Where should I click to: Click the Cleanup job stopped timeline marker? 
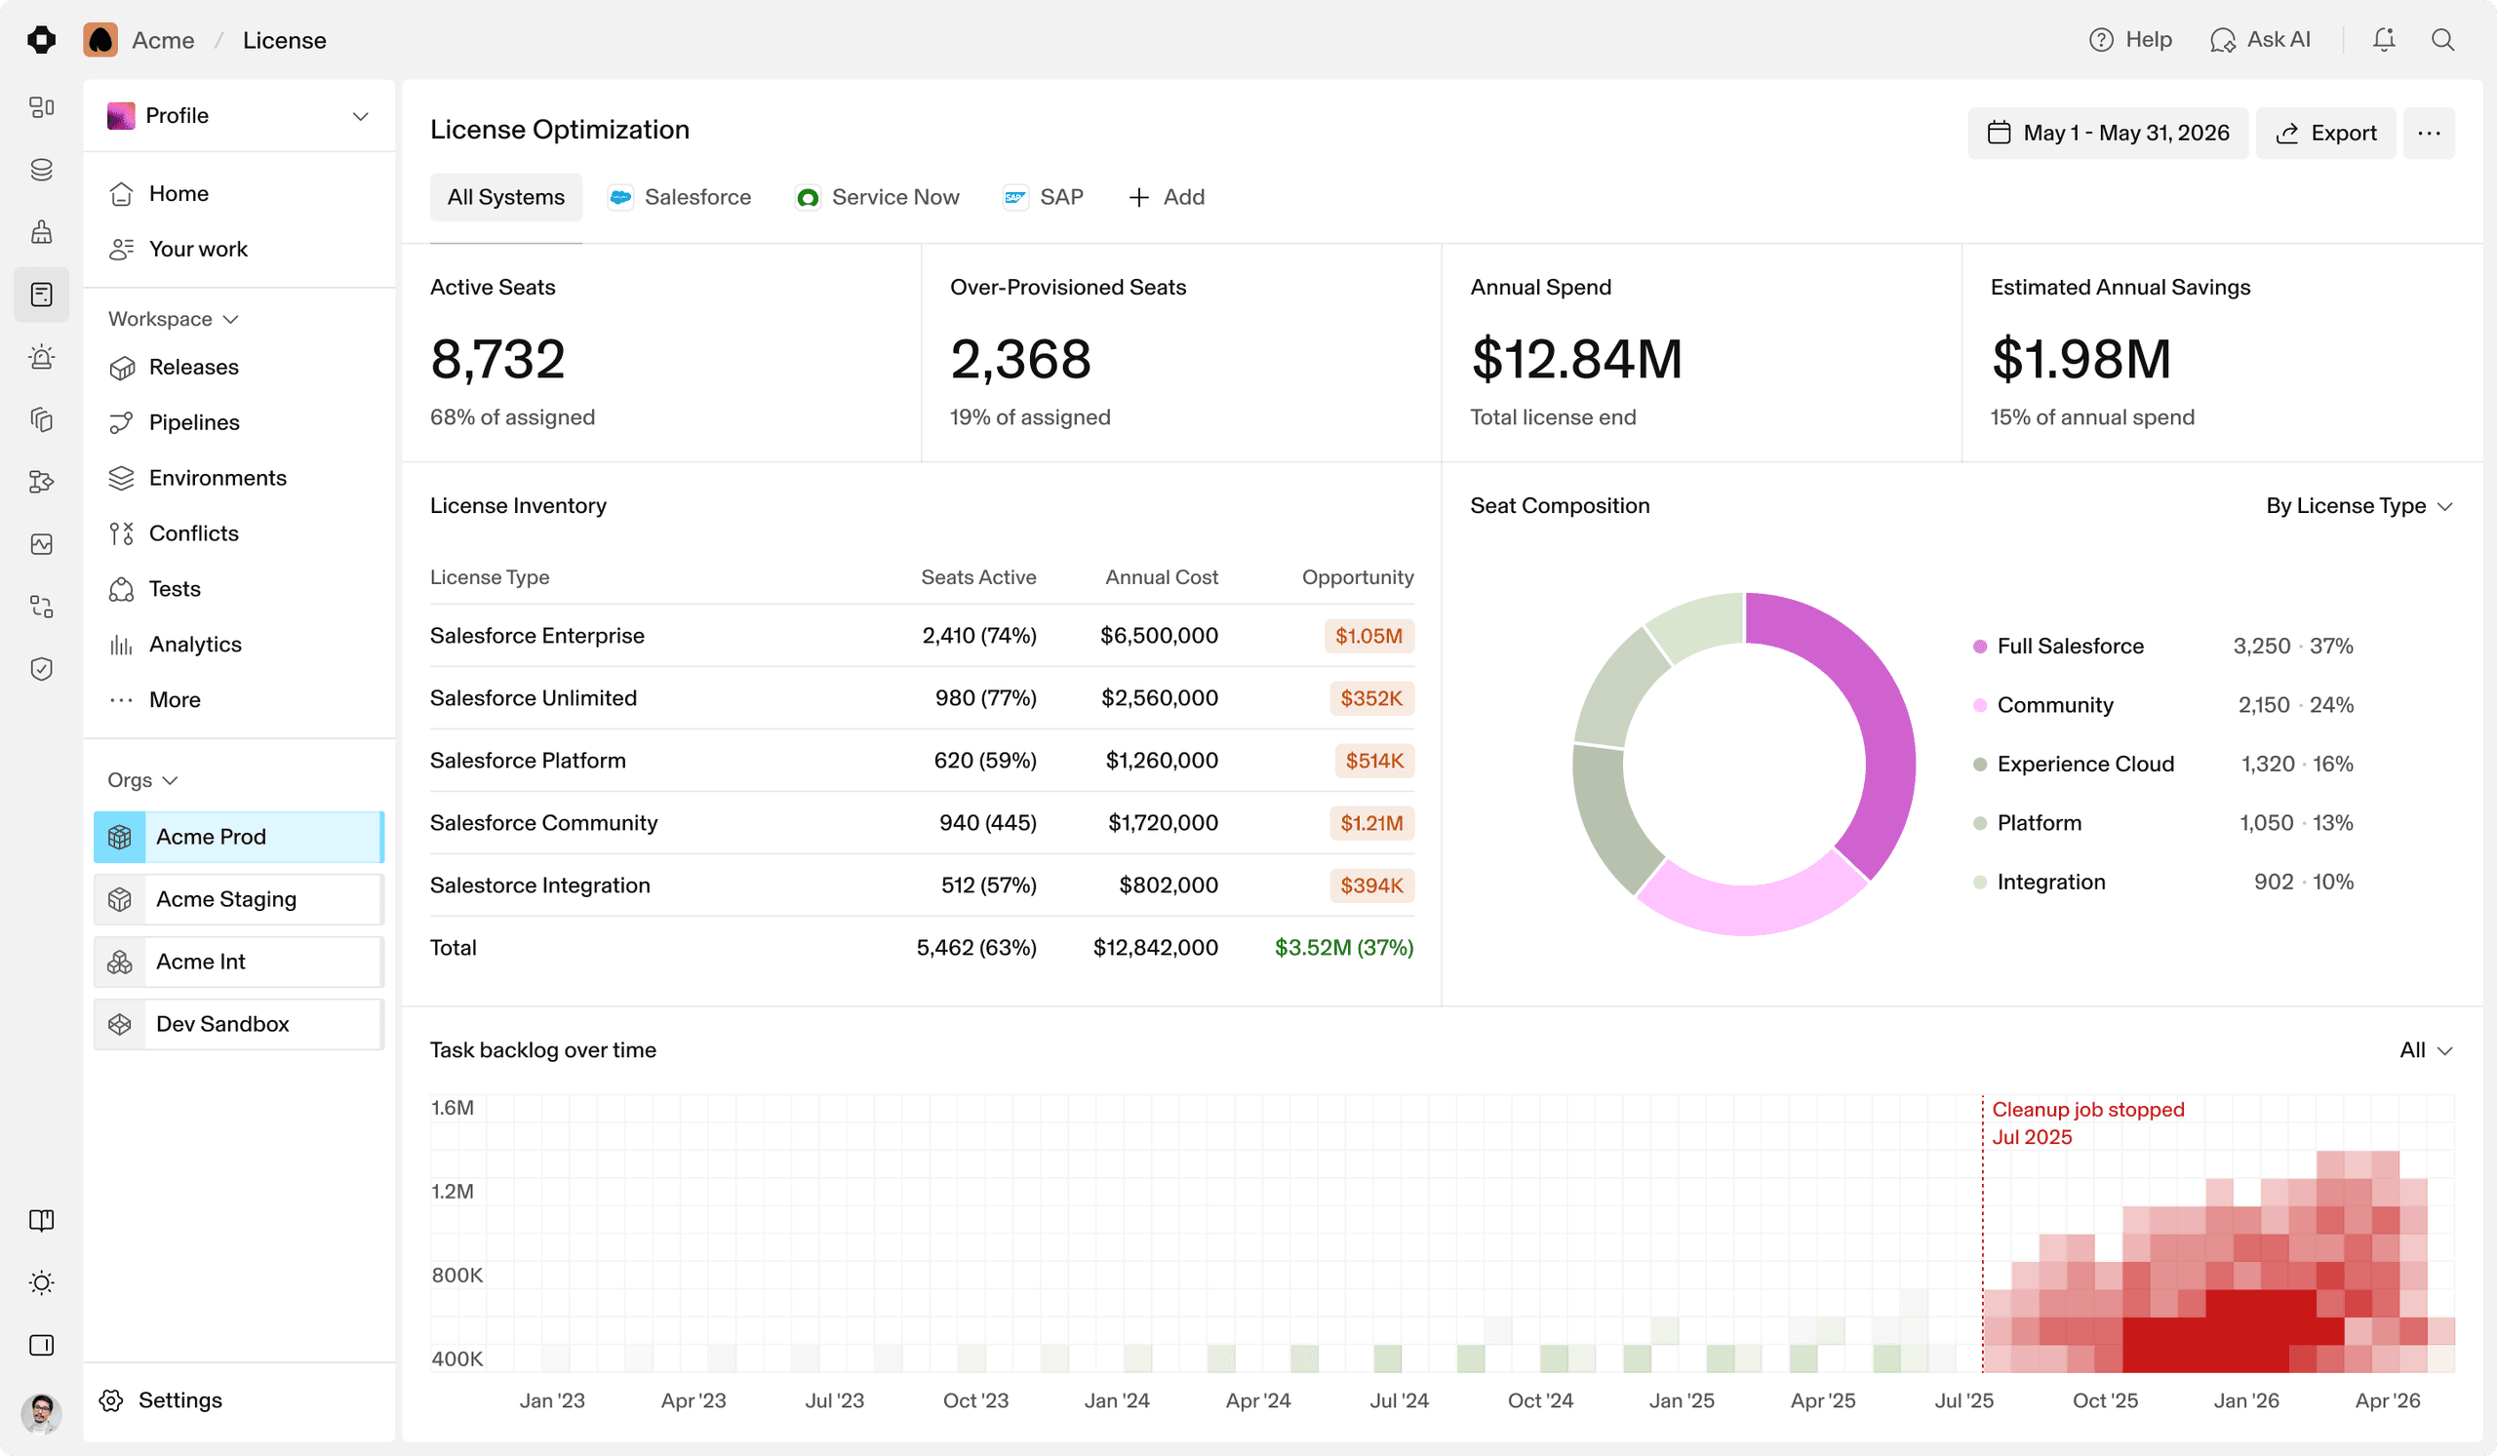(2087, 1123)
